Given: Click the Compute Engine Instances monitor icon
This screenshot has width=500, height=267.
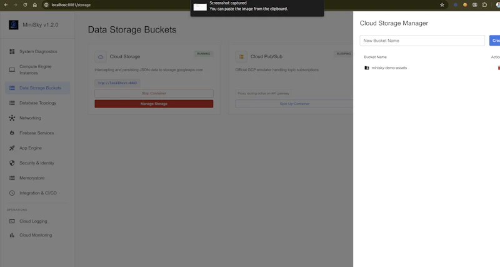Looking at the screenshot, I should tap(12, 69).
